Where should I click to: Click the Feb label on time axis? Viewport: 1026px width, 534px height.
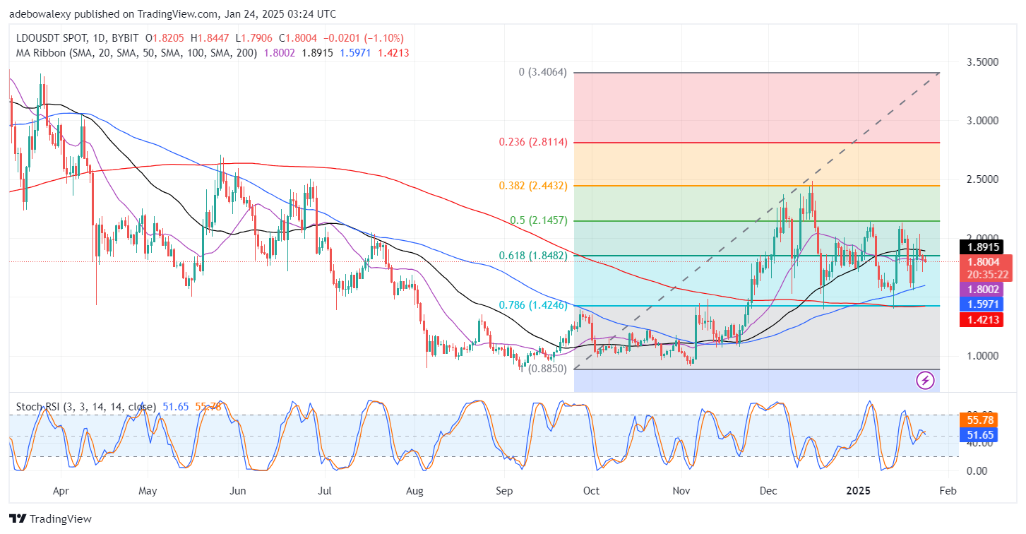(948, 490)
